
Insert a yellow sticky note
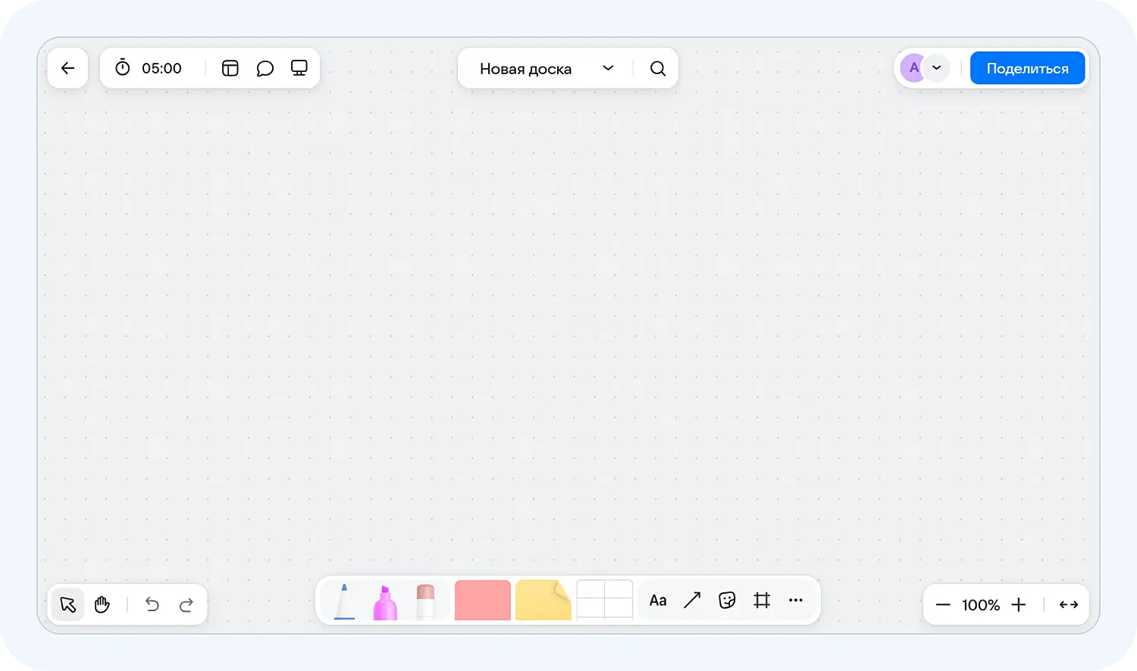click(543, 600)
